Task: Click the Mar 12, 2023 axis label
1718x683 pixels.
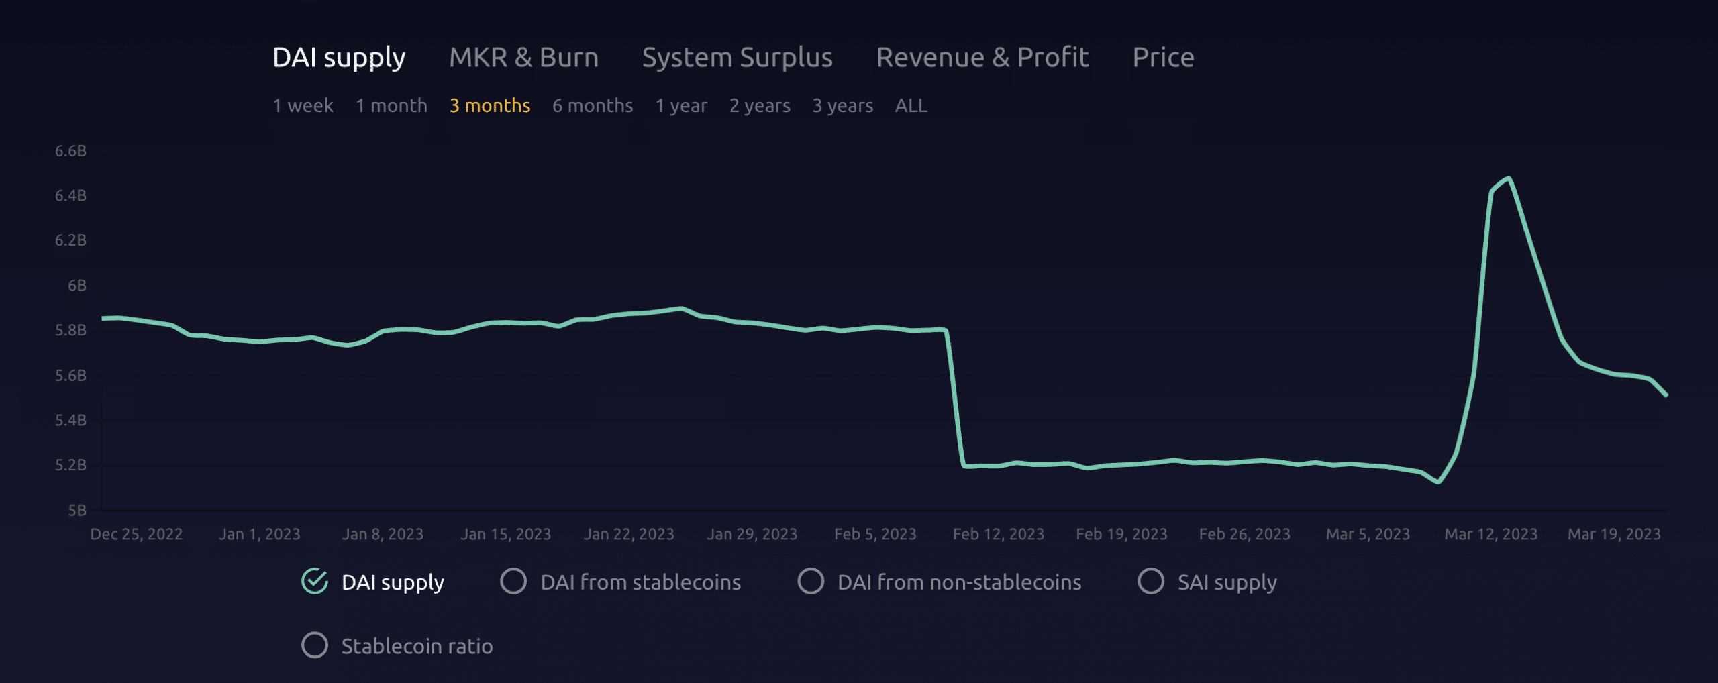Action: (1490, 534)
